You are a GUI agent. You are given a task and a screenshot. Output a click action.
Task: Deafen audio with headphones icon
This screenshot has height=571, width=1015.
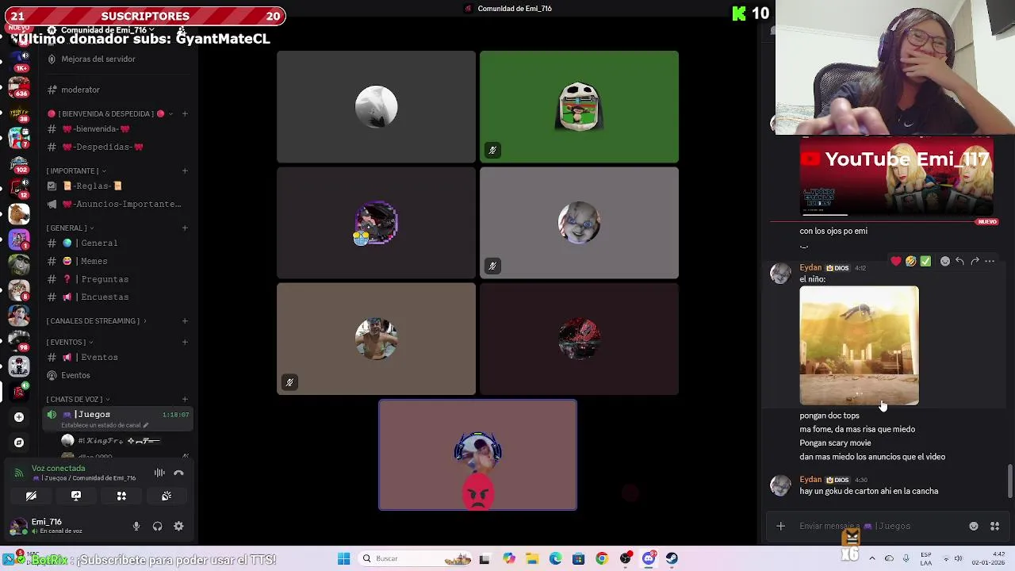tap(157, 526)
